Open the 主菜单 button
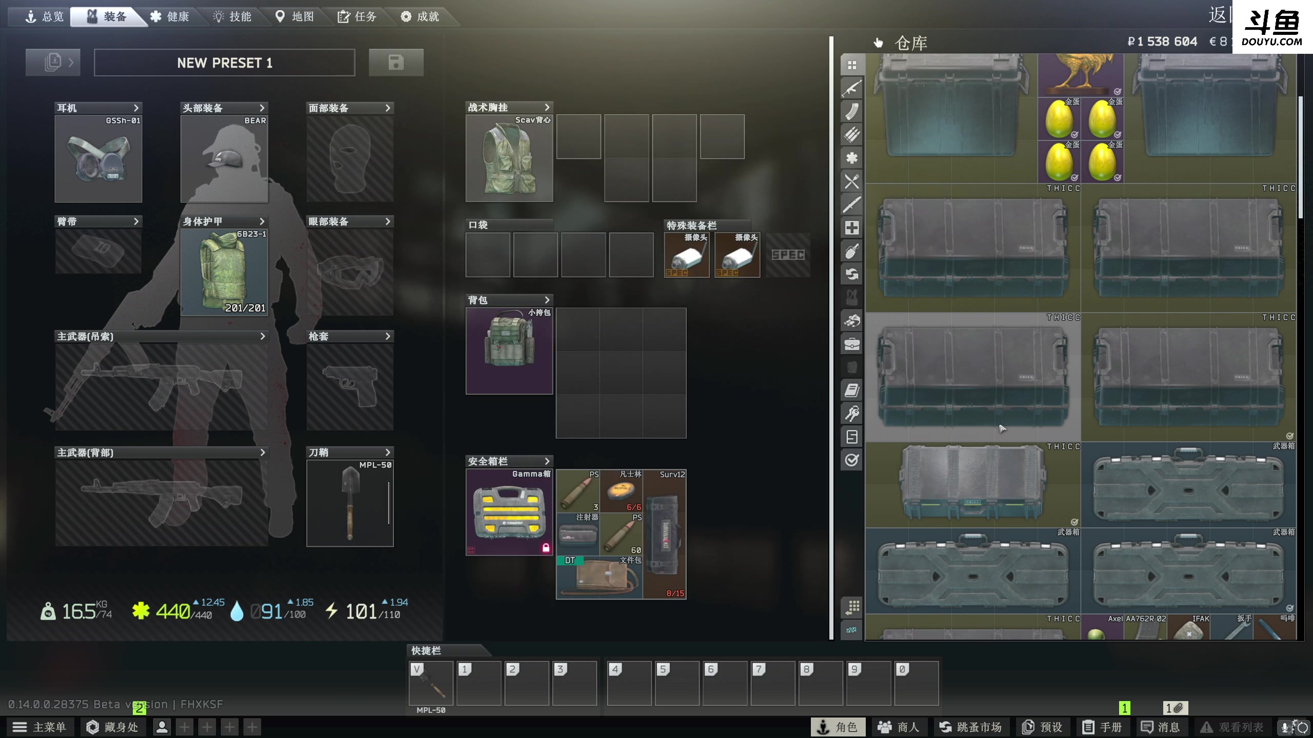The width and height of the screenshot is (1313, 738). click(x=40, y=727)
